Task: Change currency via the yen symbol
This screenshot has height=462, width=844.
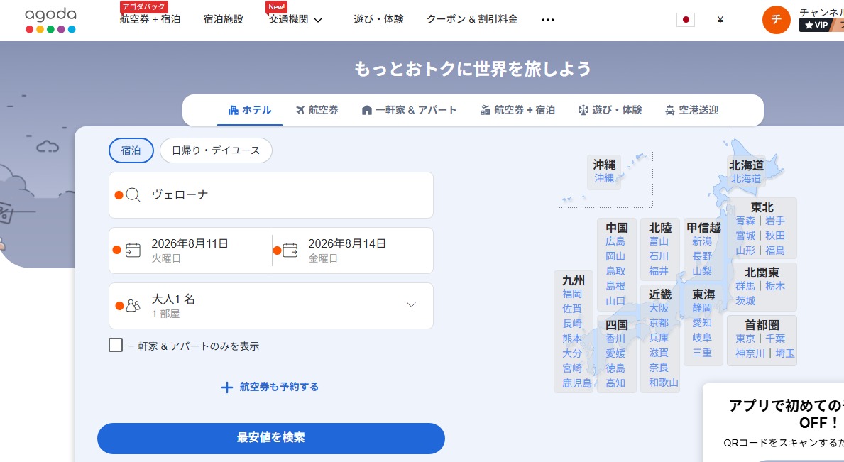Action: coord(720,20)
